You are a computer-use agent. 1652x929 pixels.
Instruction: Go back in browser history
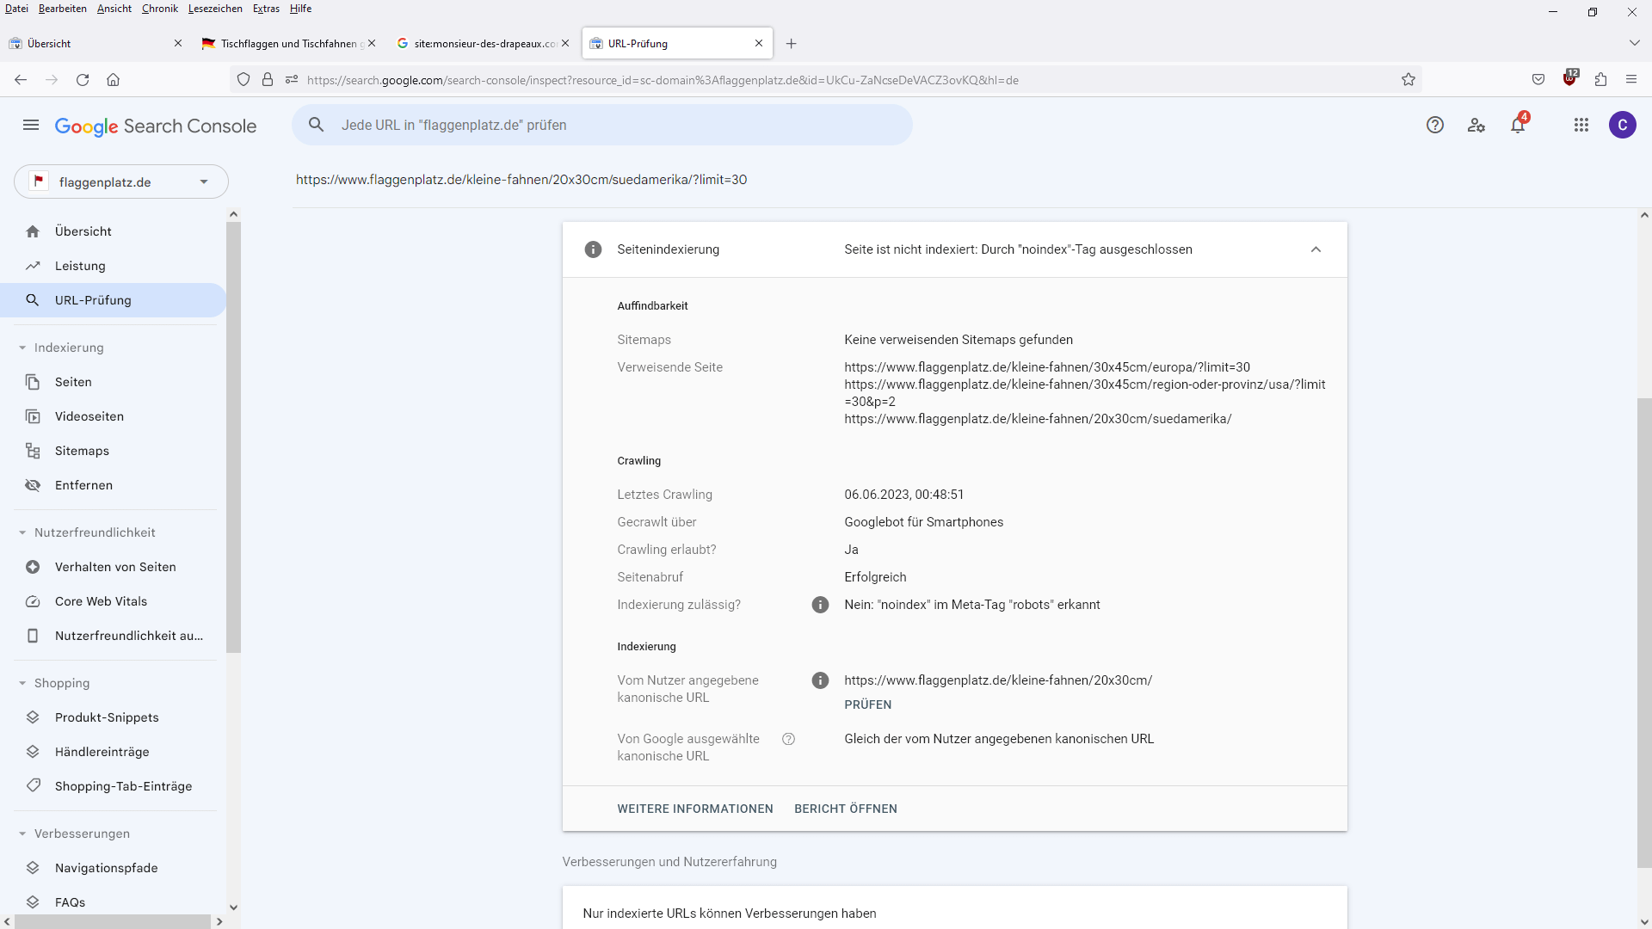point(21,80)
